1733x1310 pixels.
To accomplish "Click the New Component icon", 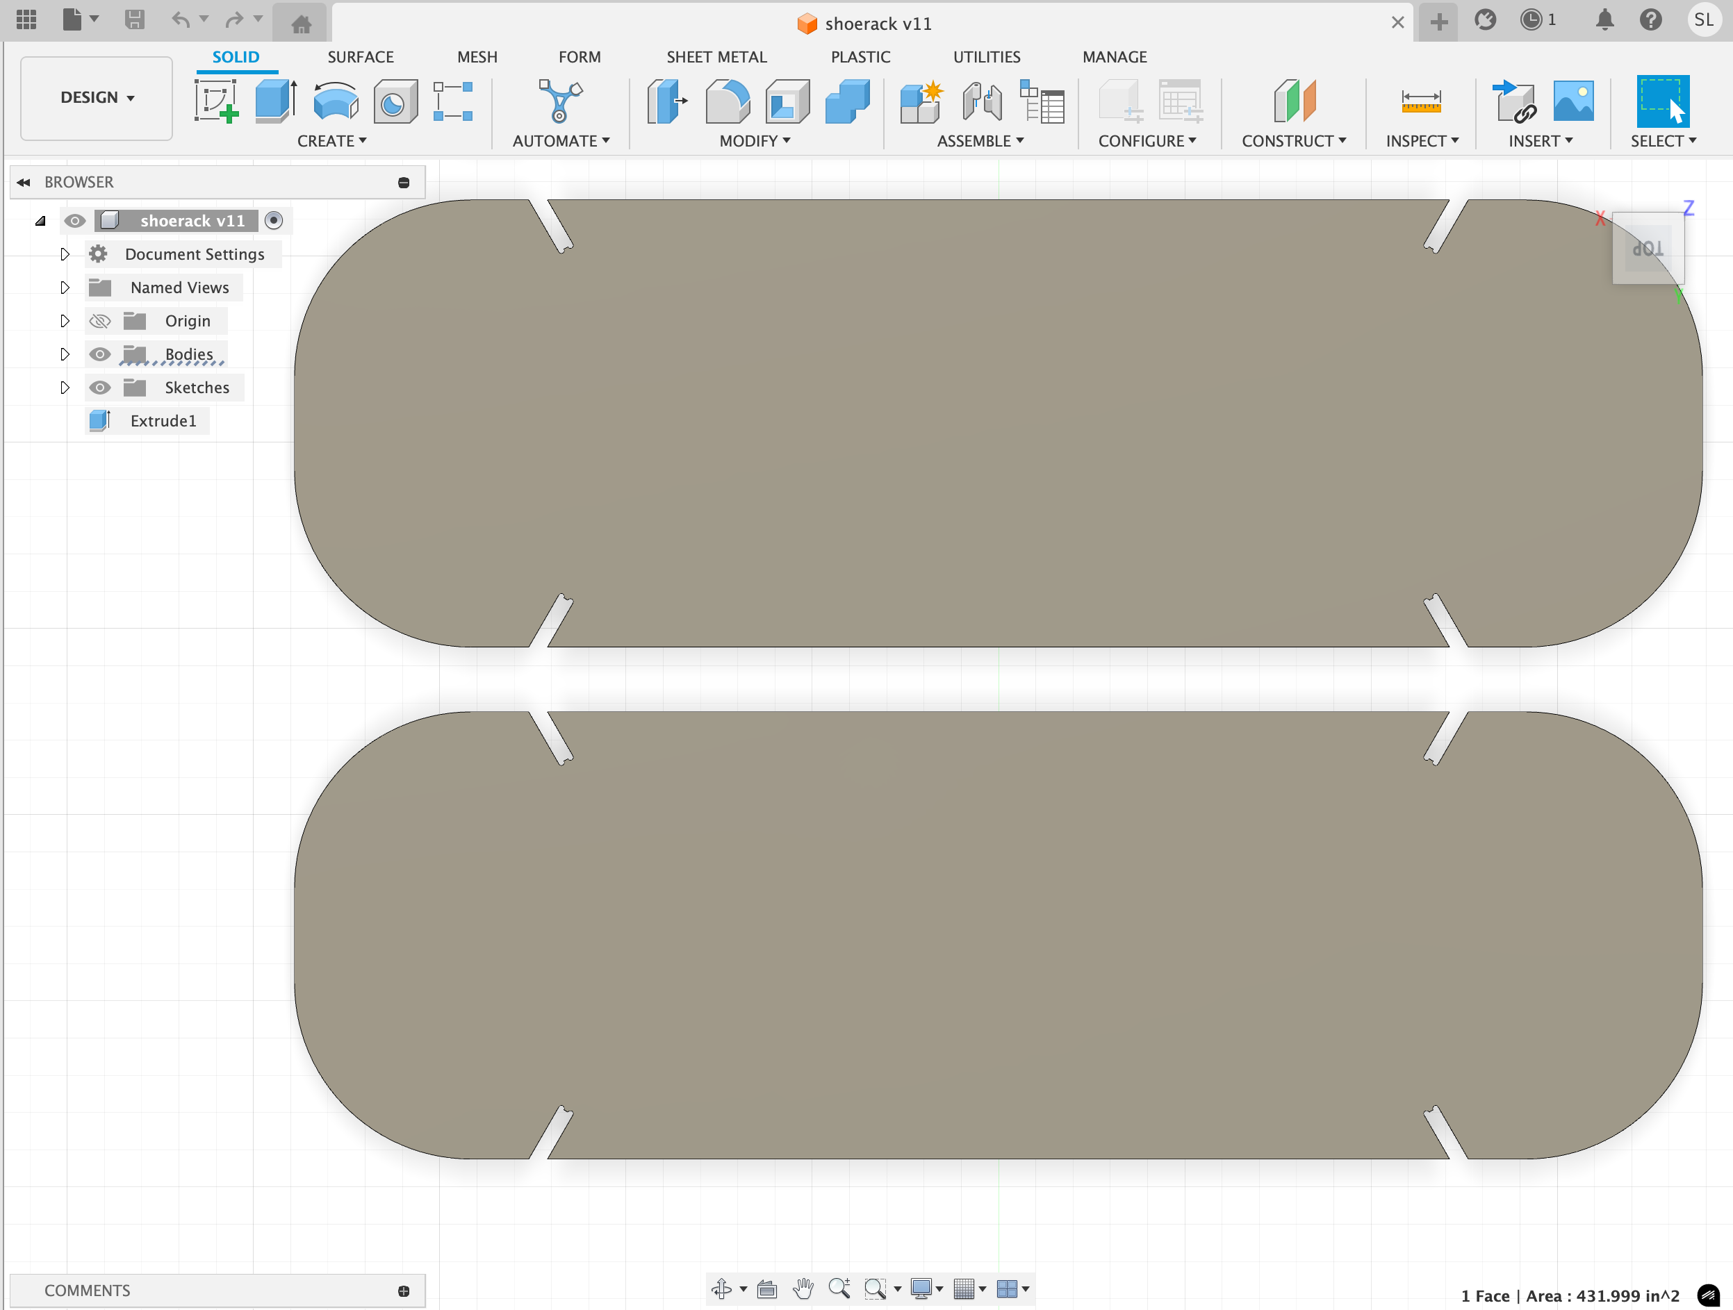I will [x=921, y=102].
